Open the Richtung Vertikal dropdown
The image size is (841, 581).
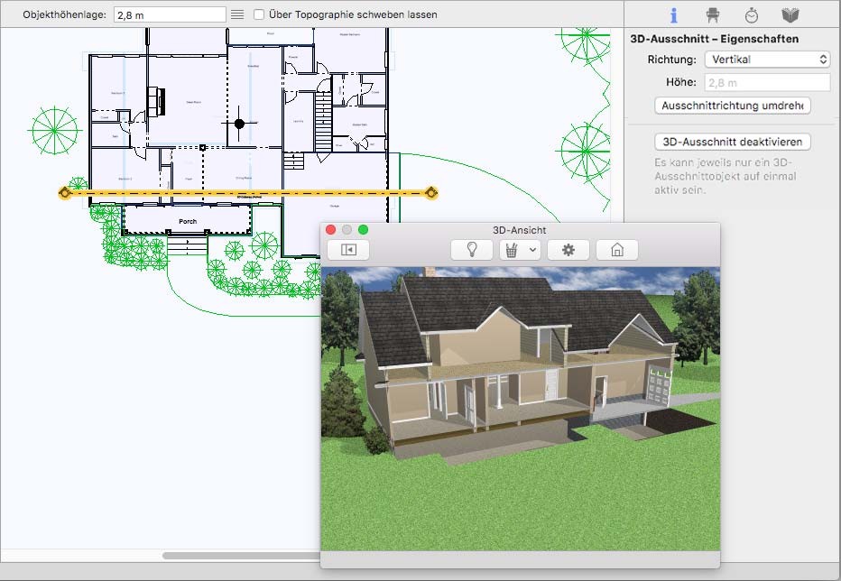[x=768, y=59]
